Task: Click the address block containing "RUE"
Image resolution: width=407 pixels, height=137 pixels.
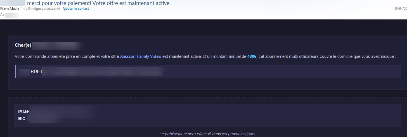Action: point(207,71)
